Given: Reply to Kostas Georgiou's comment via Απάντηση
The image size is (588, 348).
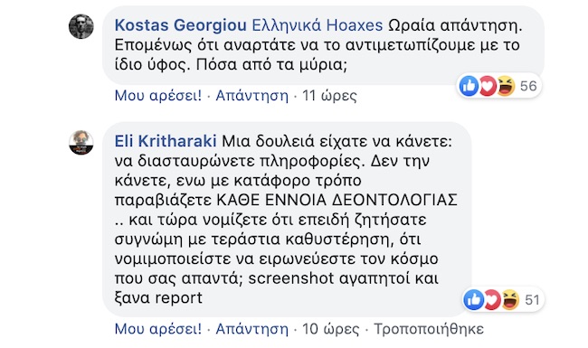Looking at the screenshot, I should tap(252, 96).
